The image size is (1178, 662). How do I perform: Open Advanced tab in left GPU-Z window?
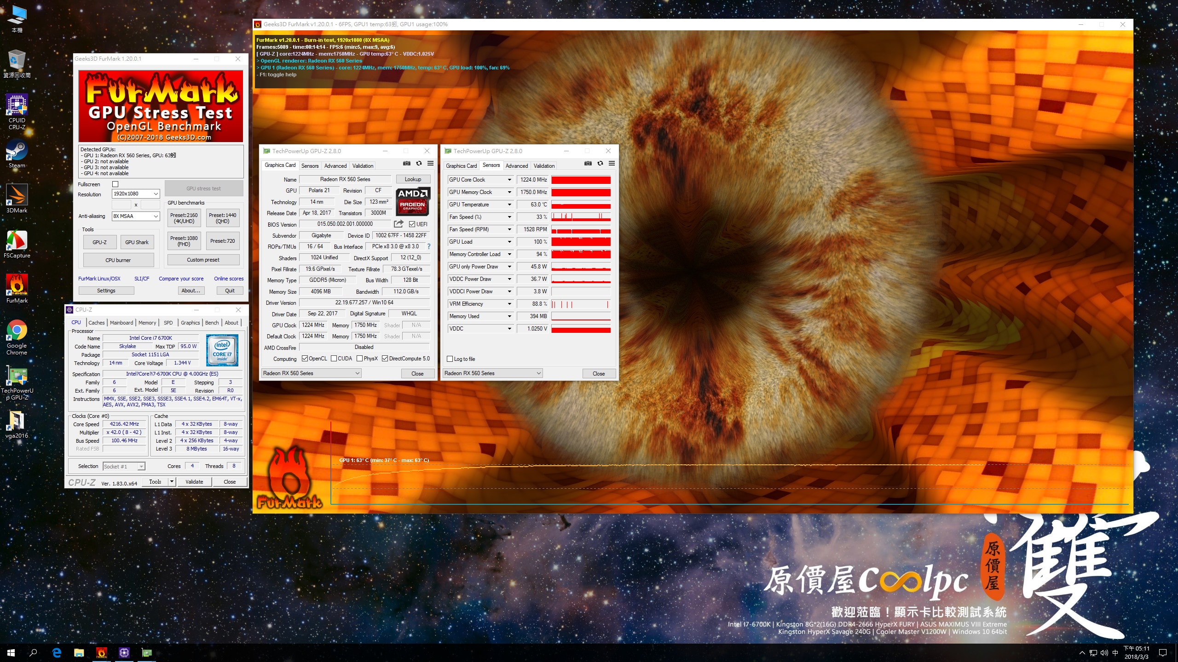[x=335, y=166]
